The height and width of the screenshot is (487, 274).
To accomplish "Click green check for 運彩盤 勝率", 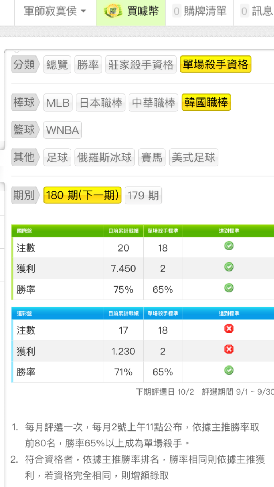I will coord(229,371).
